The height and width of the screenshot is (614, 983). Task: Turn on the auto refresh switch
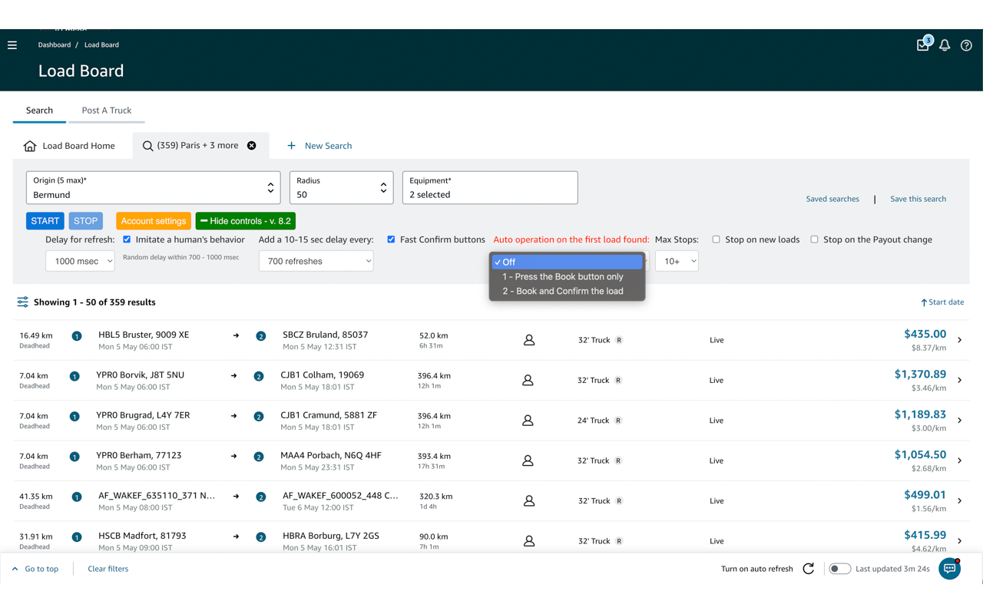[839, 569]
